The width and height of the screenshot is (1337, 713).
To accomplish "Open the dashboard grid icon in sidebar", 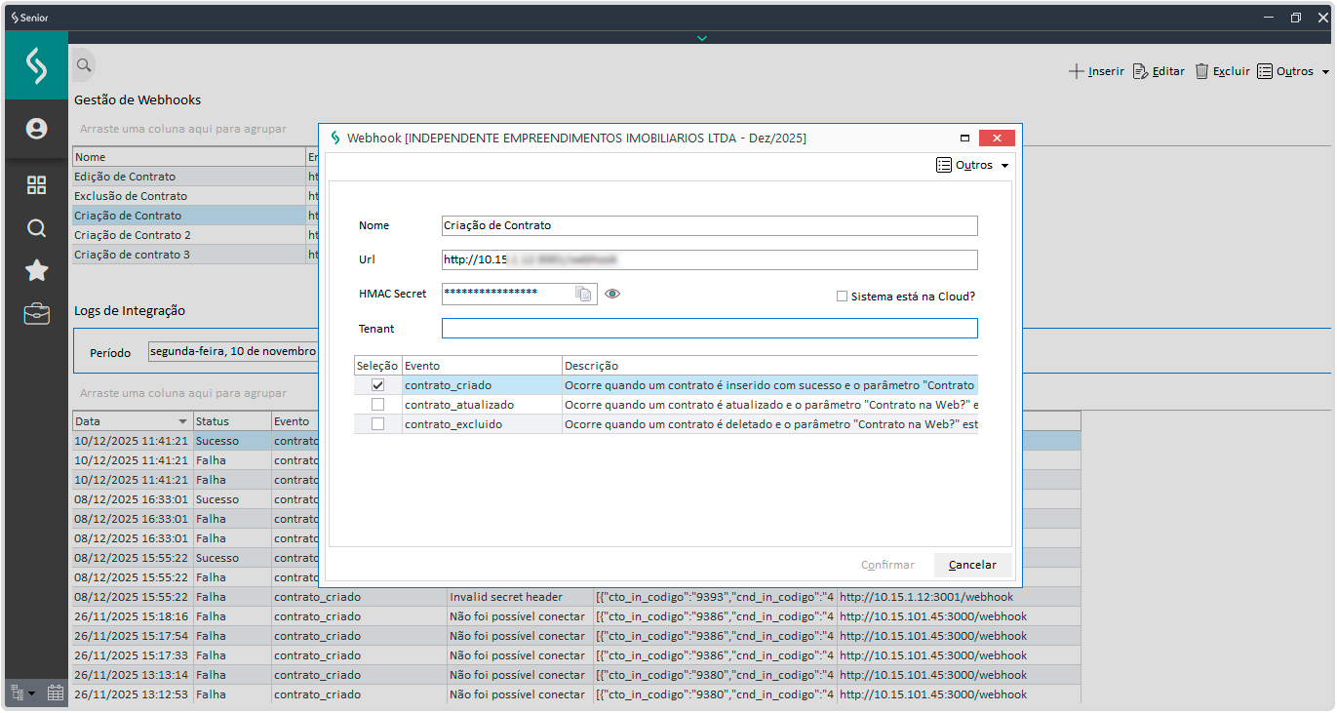I will pyautogui.click(x=36, y=185).
